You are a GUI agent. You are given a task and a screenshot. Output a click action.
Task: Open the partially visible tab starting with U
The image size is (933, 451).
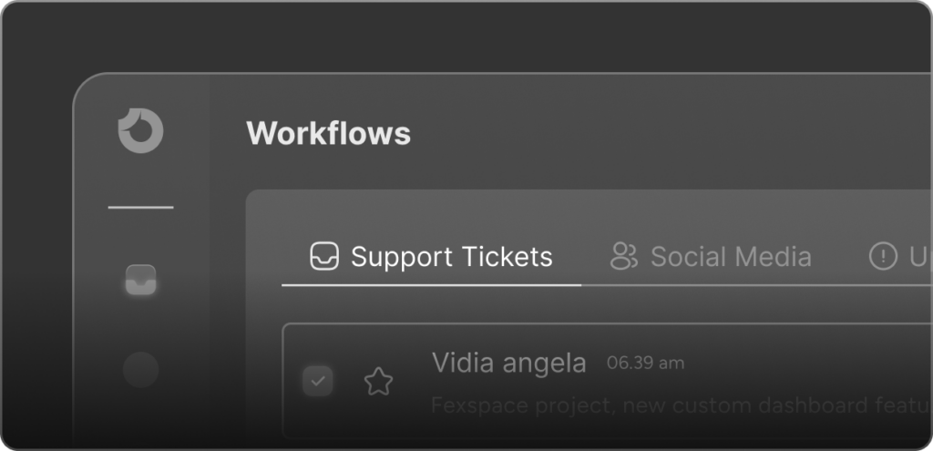coord(920,257)
